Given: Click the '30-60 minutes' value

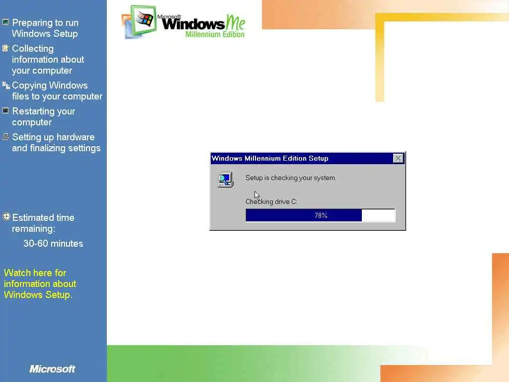Looking at the screenshot, I should click(53, 243).
